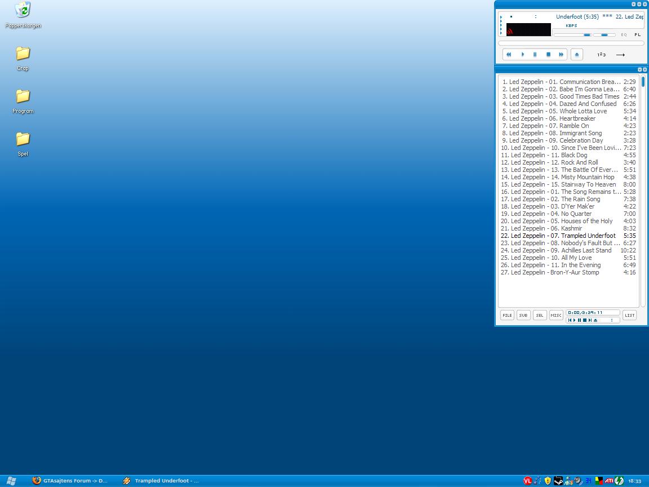Select track 21 Kashmir
The width and height of the screenshot is (649, 487).
tap(568, 229)
